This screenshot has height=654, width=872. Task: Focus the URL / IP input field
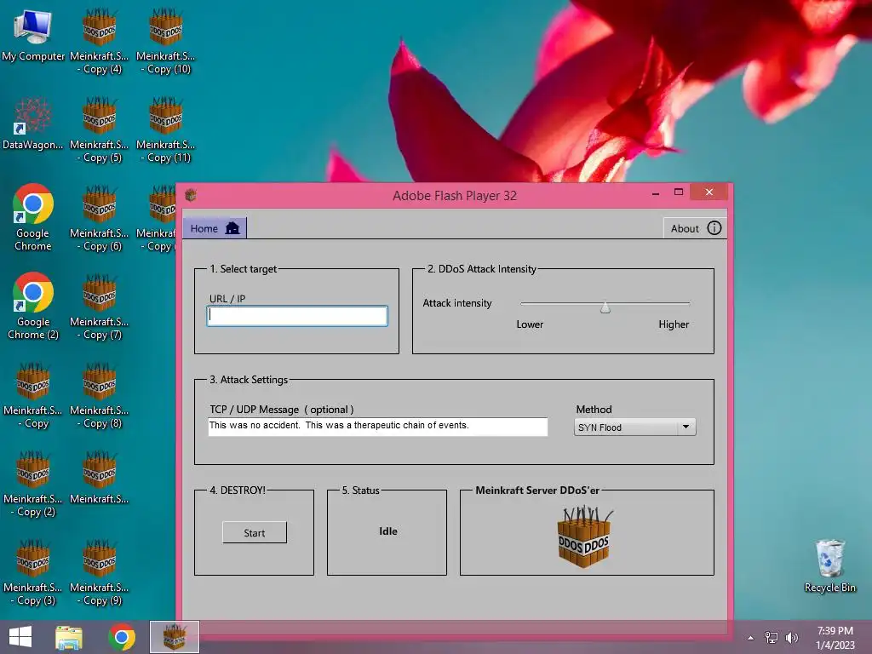pyautogui.click(x=297, y=316)
